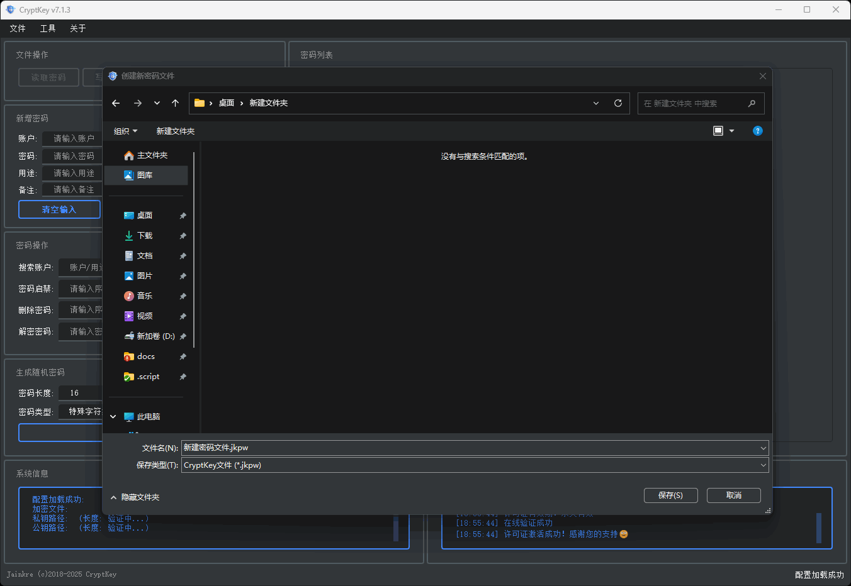851x586 pixels.
Task: Unpin 新加卷 (D:) pin icon
Action: tap(183, 336)
